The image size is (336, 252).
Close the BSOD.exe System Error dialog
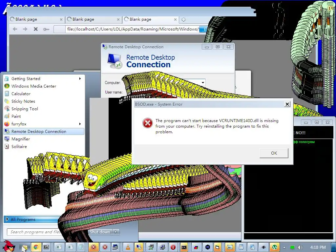point(287,104)
